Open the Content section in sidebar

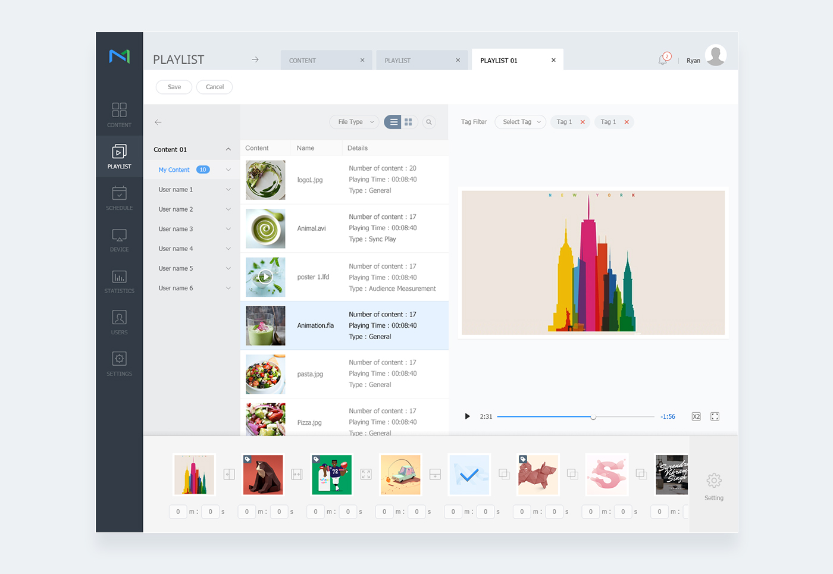[x=119, y=115]
